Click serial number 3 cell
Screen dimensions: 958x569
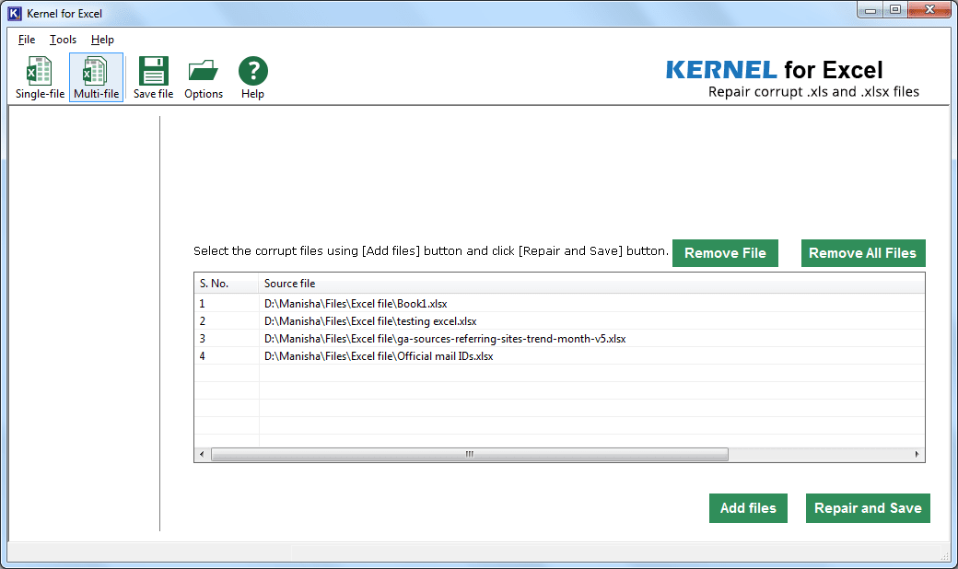(227, 339)
